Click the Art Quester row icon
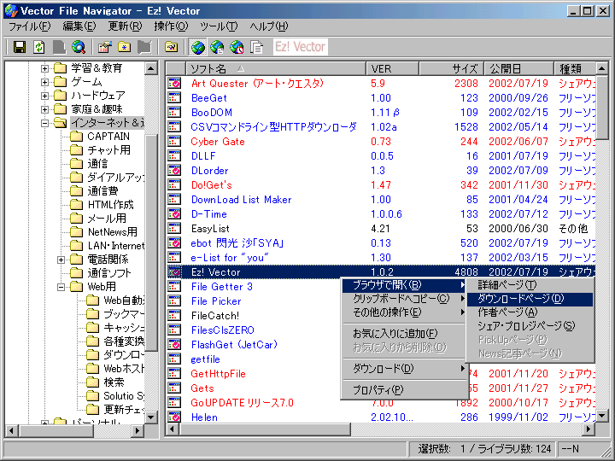The height and width of the screenshot is (461, 615). click(x=174, y=84)
